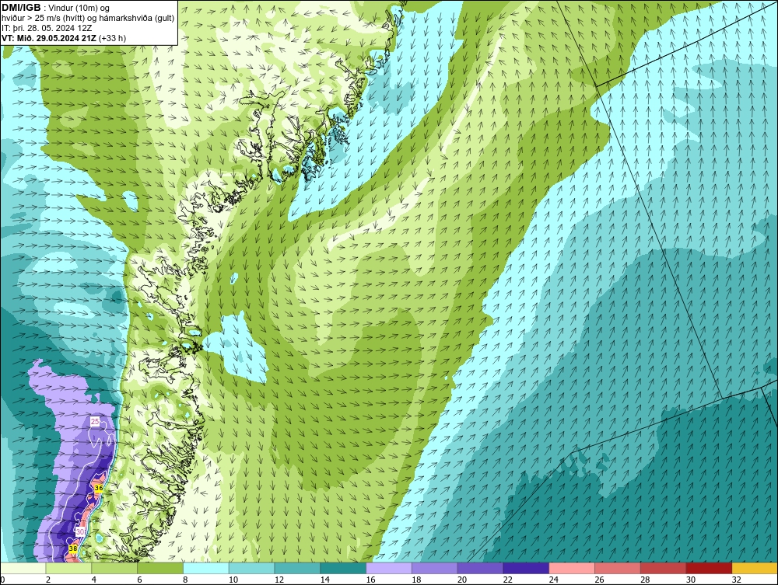Click the legend scale number "14"
This screenshot has width=778, height=585.
click(x=324, y=580)
